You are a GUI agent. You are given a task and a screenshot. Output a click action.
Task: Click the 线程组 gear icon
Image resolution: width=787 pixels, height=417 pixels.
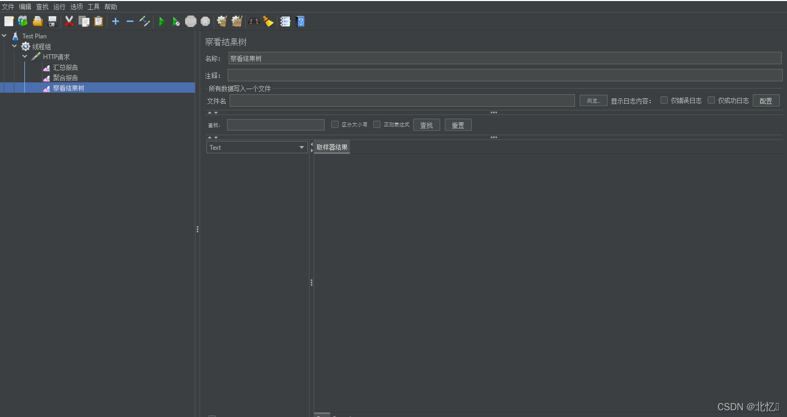[25, 46]
